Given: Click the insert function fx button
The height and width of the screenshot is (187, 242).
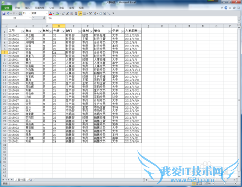Looking at the screenshot, I should pos(44,18).
